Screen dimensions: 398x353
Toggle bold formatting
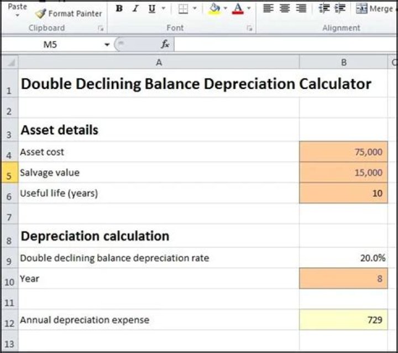[119, 9]
